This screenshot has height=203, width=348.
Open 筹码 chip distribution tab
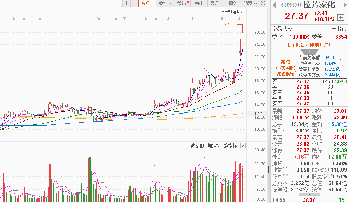coord(182,3)
